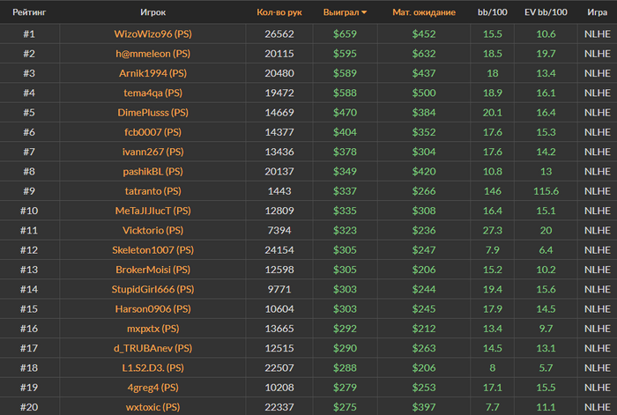Image resolution: width=617 pixels, height=415 pixels.
Task: Open DimePlusss (PS) player page
Action: (x=152, y=113)
